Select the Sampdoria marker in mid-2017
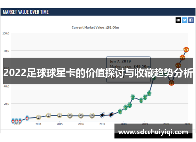This screenshot has width=196, height=142. [111, 115]
